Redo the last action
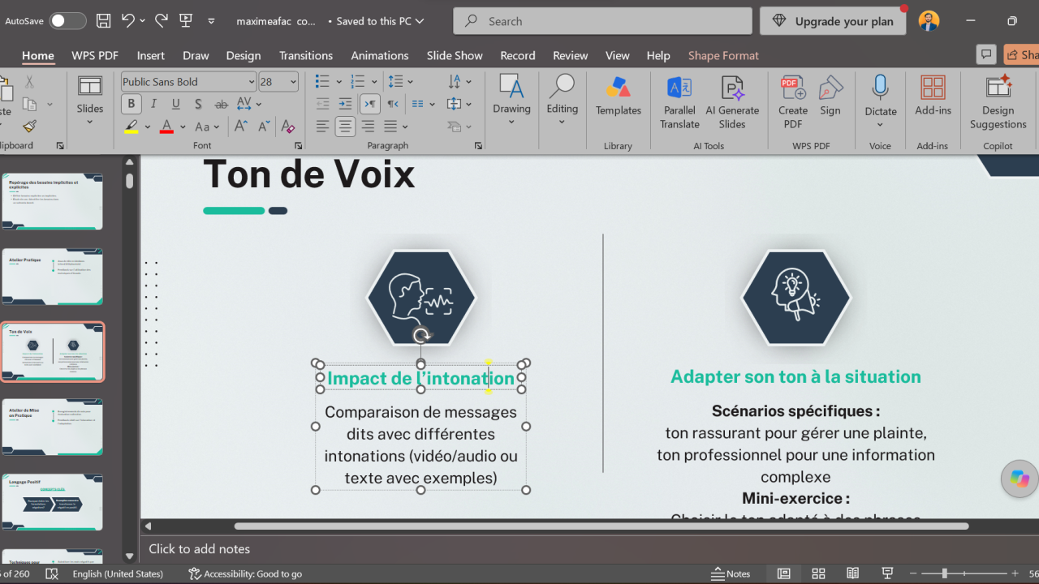Screen dimensions: 1039x584 (162, 21)
